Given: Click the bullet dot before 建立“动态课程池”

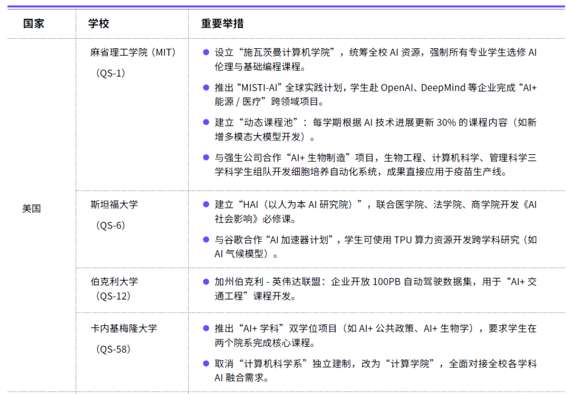Looking at the screenshot, I should point(206,122).
